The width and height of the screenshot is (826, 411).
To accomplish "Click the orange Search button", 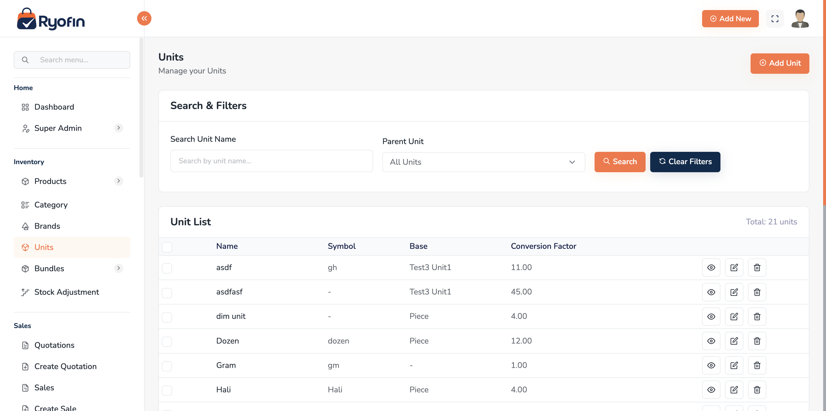I will click(x=619, y=162).
